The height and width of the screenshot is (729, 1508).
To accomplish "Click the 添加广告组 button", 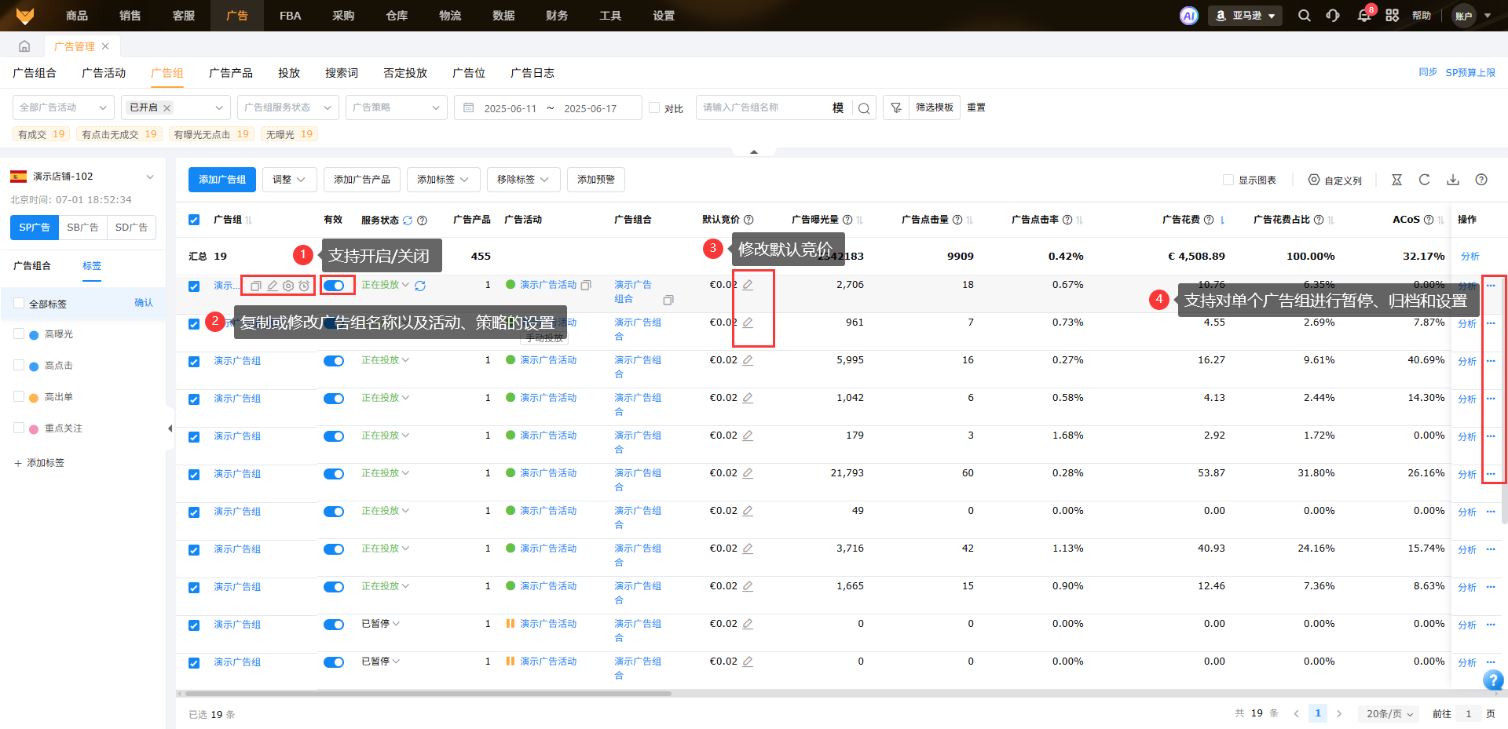I will [x=222, y=180].
